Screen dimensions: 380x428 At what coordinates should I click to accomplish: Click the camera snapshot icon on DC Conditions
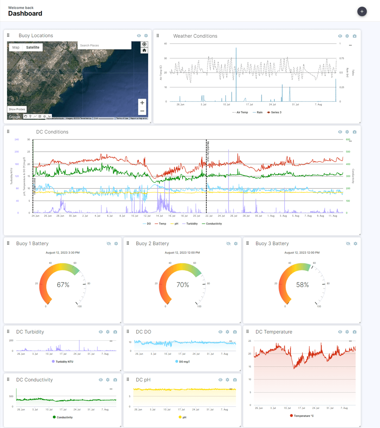355,132
